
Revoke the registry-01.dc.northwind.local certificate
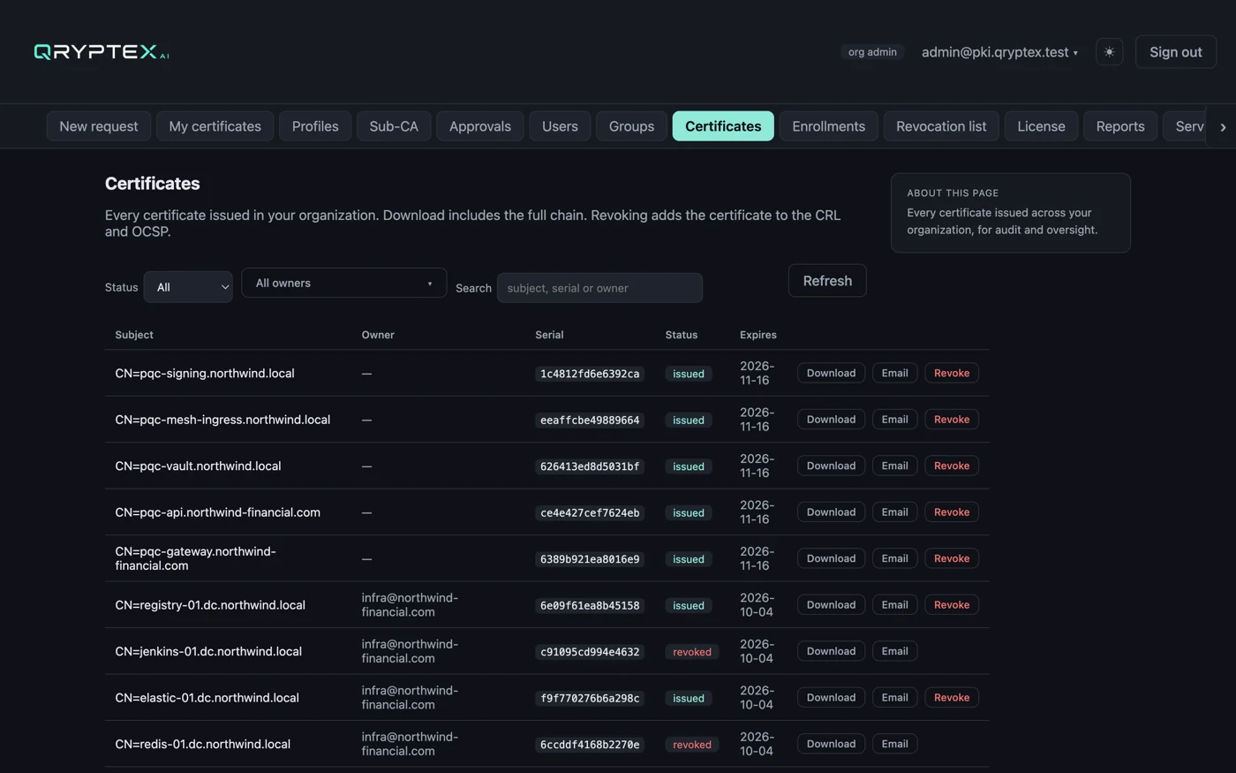952,605
